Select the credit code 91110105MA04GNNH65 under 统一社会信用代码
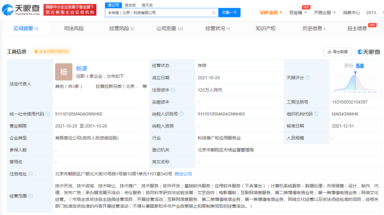 79,114
